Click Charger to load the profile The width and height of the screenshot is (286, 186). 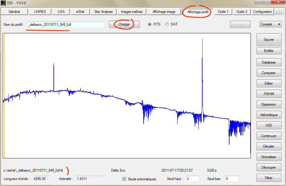tap(124, 24)
